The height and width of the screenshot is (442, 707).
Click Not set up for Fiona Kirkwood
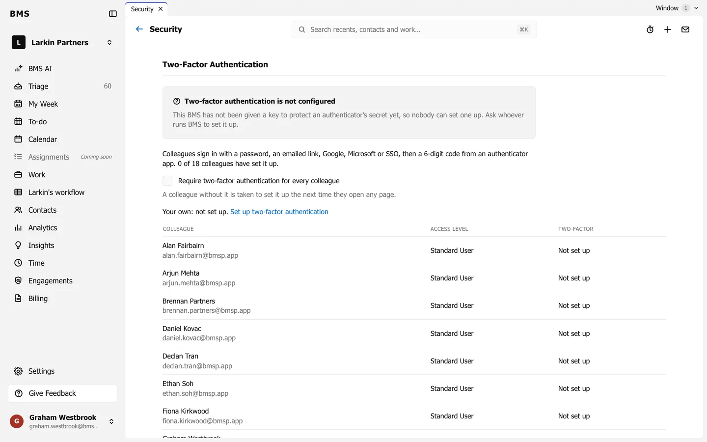tap(574, 416)
